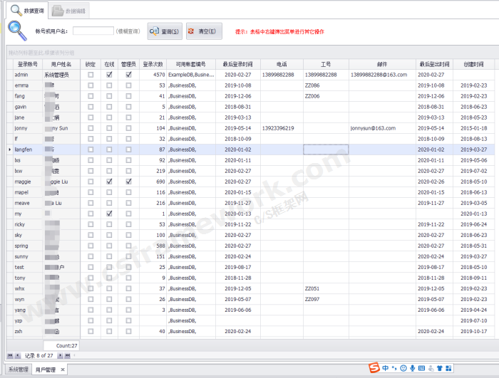Toggle Sogou punctuation mode icon
Screen dimensions: 499x378
click(394, 368)
